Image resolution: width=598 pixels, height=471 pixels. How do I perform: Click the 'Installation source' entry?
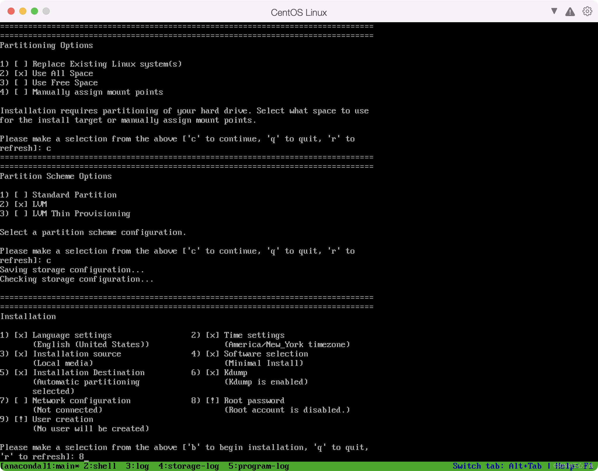[60, 354]
